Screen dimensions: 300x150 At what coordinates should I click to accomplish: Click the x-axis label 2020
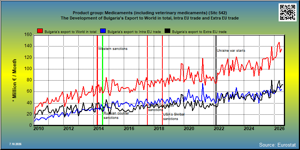[189, 128]
